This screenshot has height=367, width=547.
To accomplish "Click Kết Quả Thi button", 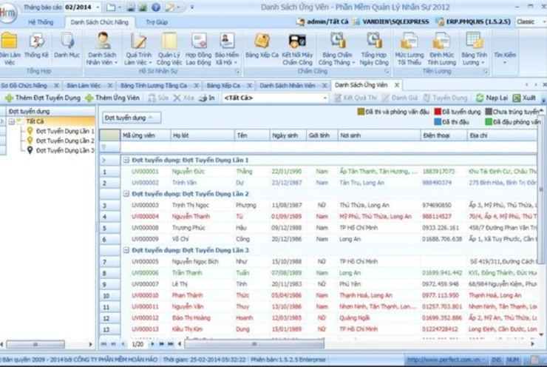I will click(x=356, y=98).
